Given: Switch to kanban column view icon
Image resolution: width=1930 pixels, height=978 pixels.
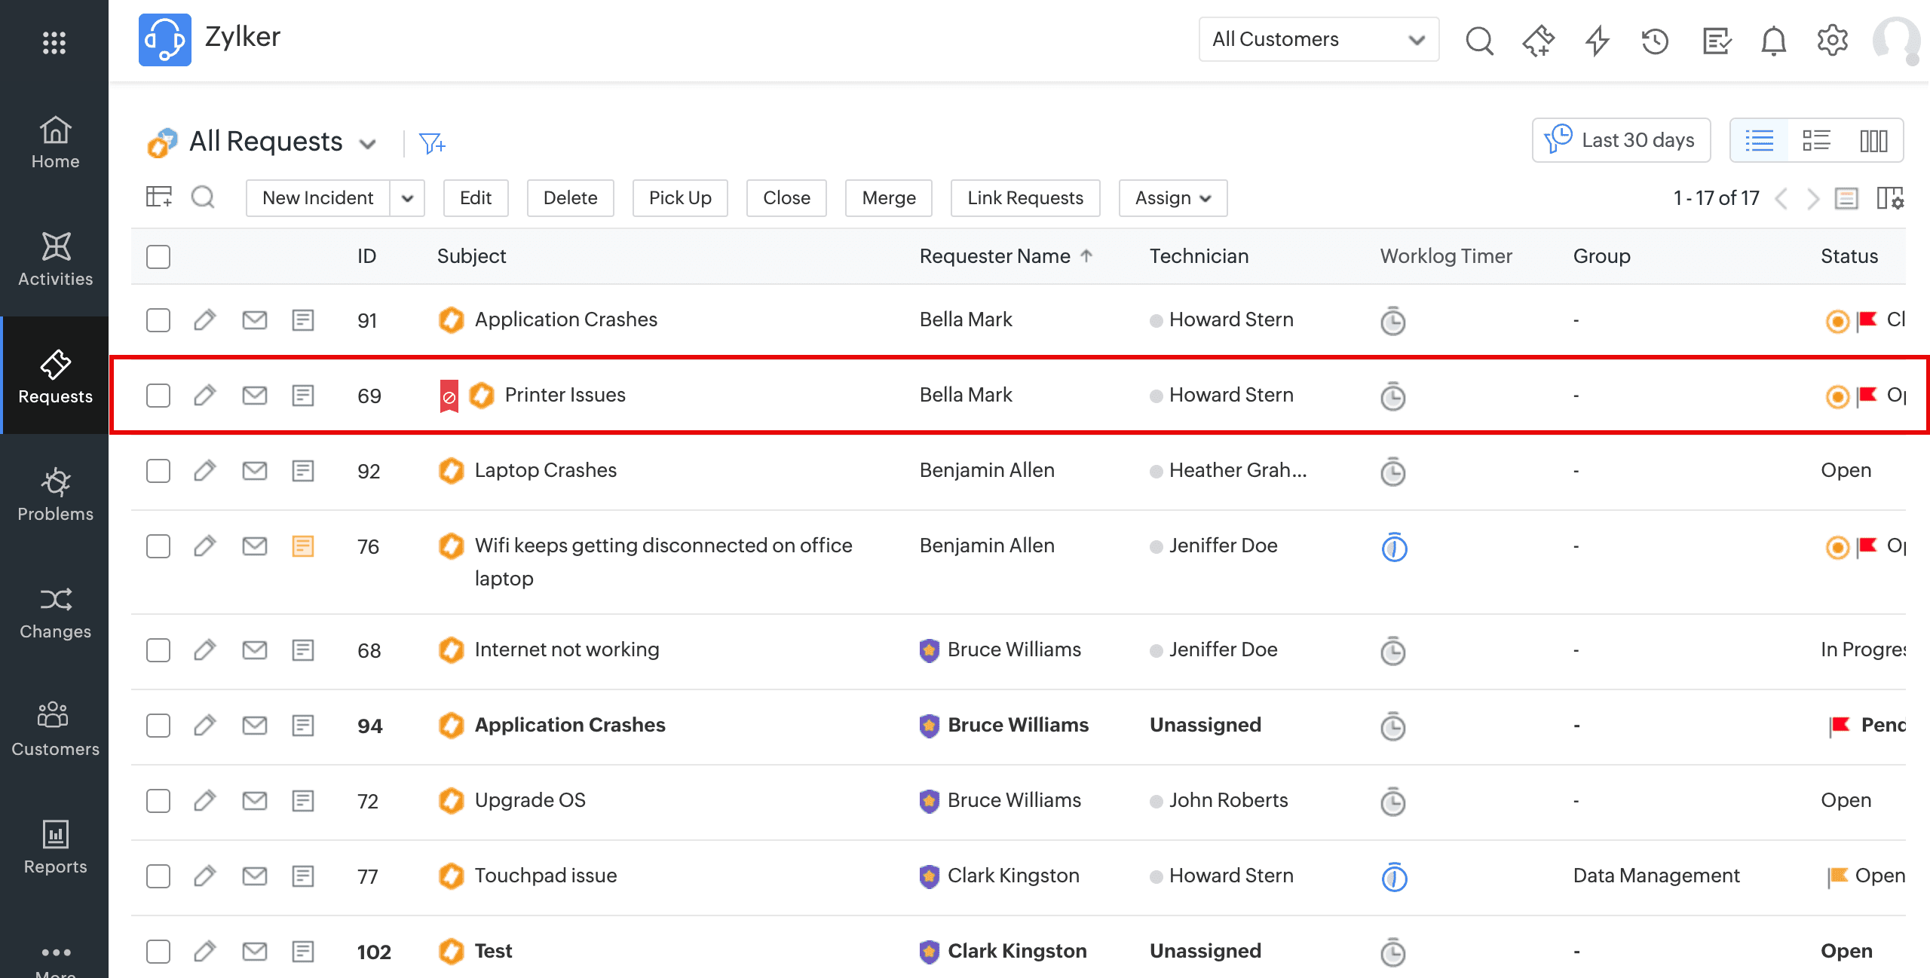Looking at the screenshot, I should click(1873, 141).
